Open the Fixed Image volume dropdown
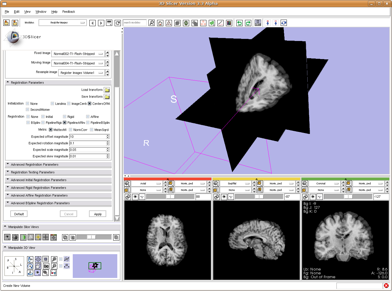Viewport: 392px width, 291px height. [x=78, y=54]
